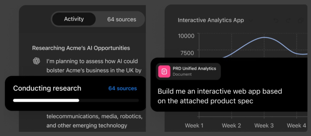Image resolution: width=311 pixels, height=136 pixels.
Task: Open the 64 sources tab
Action: coord(121,19)
